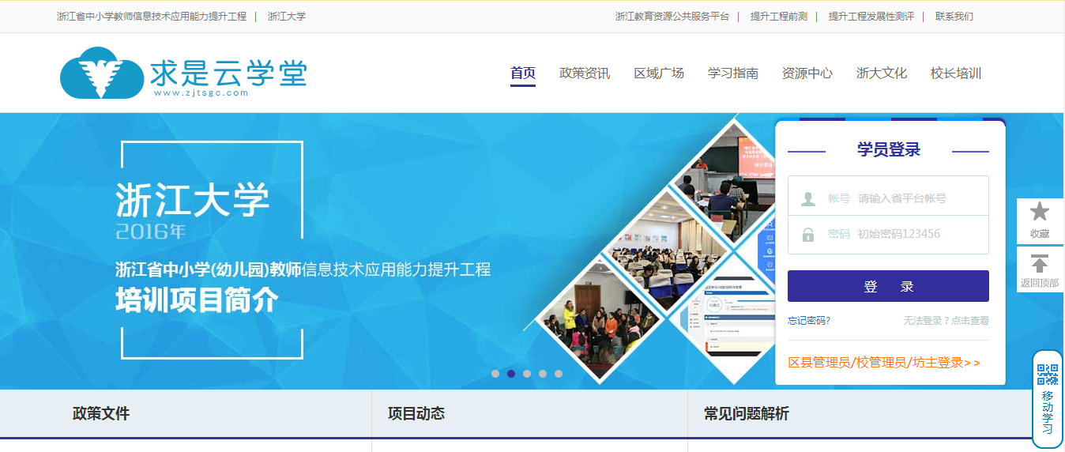Select the fifth carousel dot

pos(559,374)
